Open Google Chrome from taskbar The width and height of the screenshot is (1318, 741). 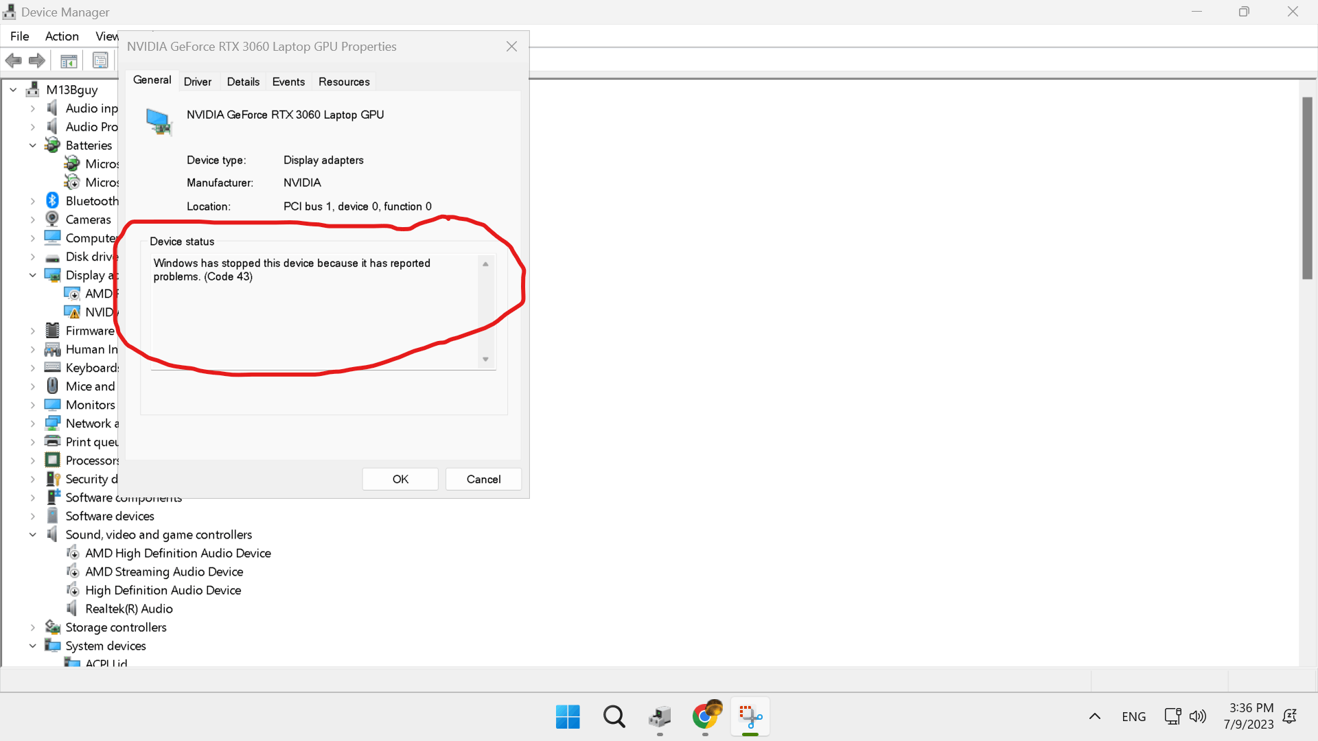[x=706, y=716]
